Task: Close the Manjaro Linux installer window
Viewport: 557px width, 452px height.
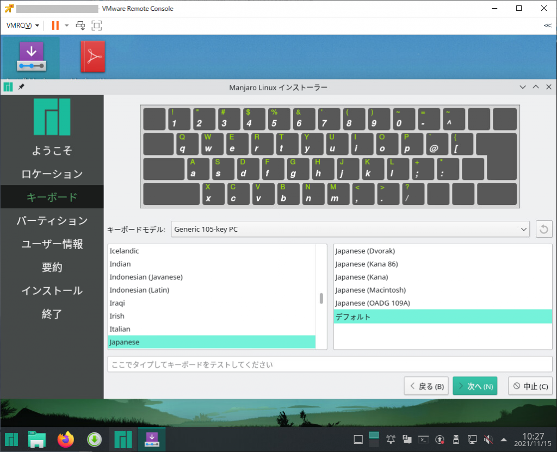Action: click(549, 87)
